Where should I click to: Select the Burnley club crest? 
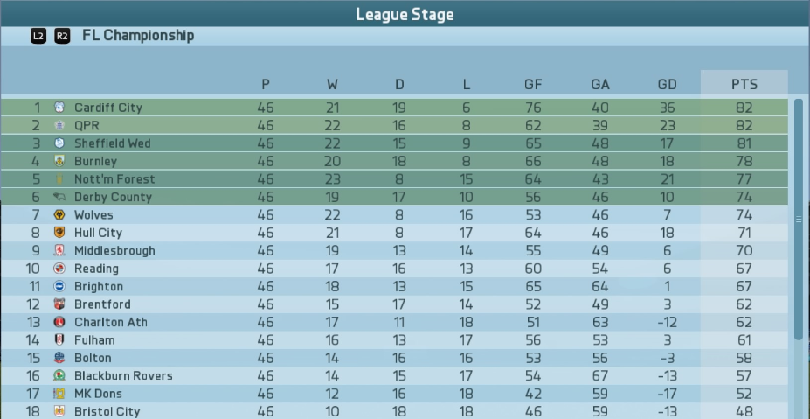click(59, 161)
